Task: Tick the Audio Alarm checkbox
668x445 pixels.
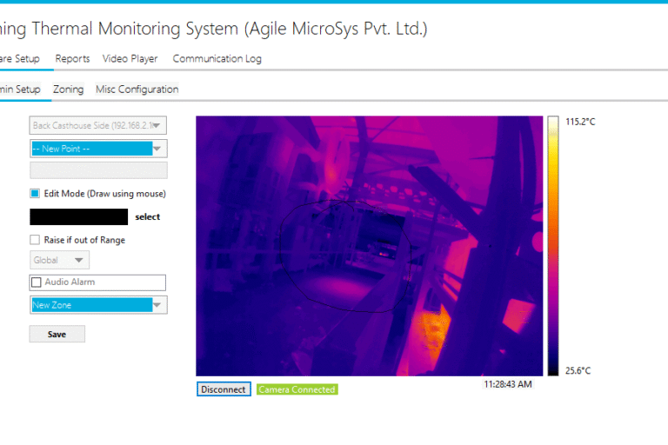Action: (37, 282)
